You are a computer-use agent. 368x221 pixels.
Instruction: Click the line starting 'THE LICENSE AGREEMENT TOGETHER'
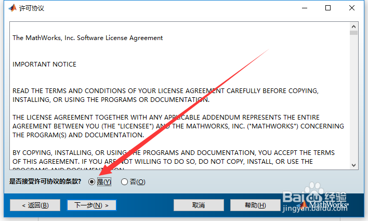[166, 117]
